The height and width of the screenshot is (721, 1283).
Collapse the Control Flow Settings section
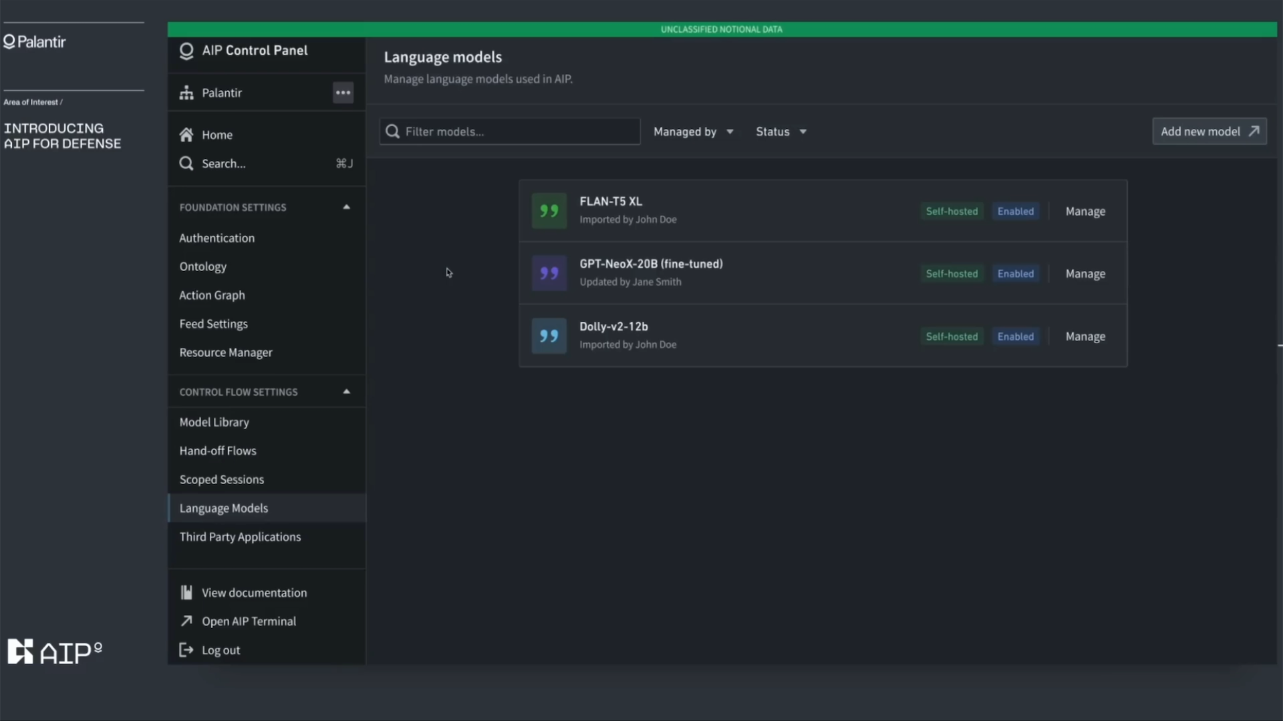(x=346, y=392)
